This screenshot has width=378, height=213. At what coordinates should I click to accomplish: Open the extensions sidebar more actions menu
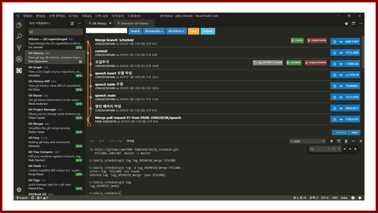coord(79,23)
